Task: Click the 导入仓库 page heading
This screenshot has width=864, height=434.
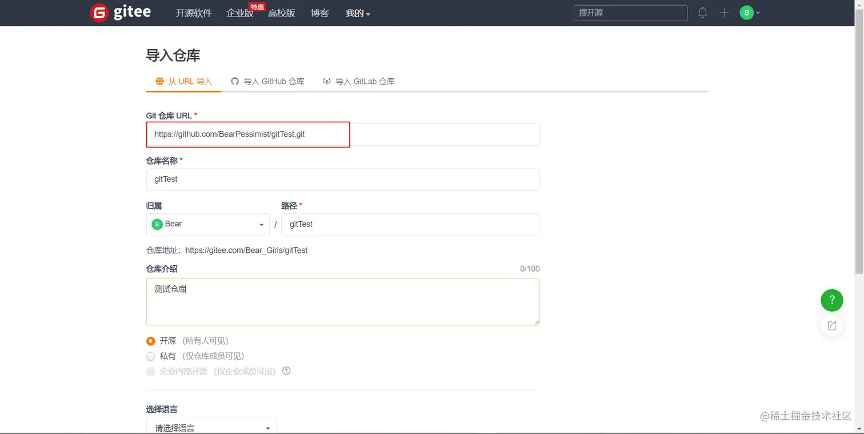Action: [x=173, y=55]
